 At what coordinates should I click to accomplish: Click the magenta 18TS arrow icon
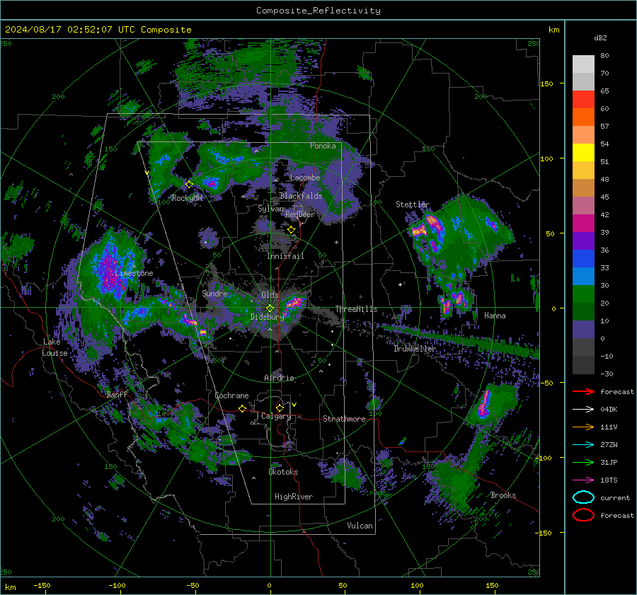(x=583, y=480)
